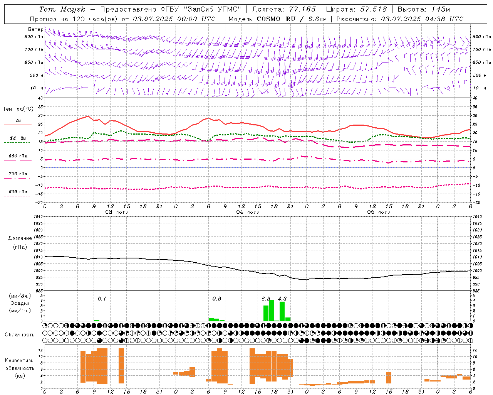Click the 'Осадки' precipitation label

click(20, 303)
